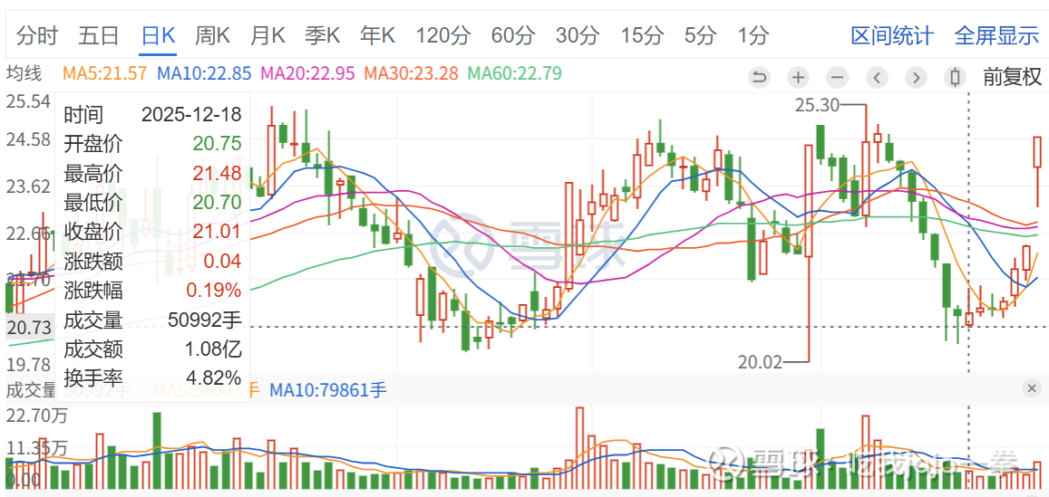Screen dimensions: 1049x497
Task: Zoom out with the minus icon
Action: coord(837,78)
